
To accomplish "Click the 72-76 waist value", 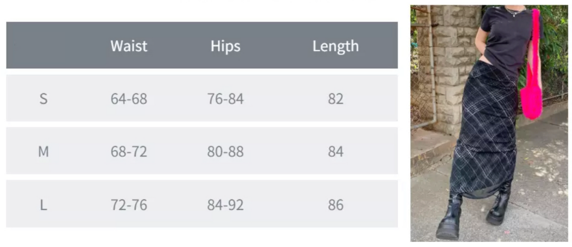I will tap(129, 205).
